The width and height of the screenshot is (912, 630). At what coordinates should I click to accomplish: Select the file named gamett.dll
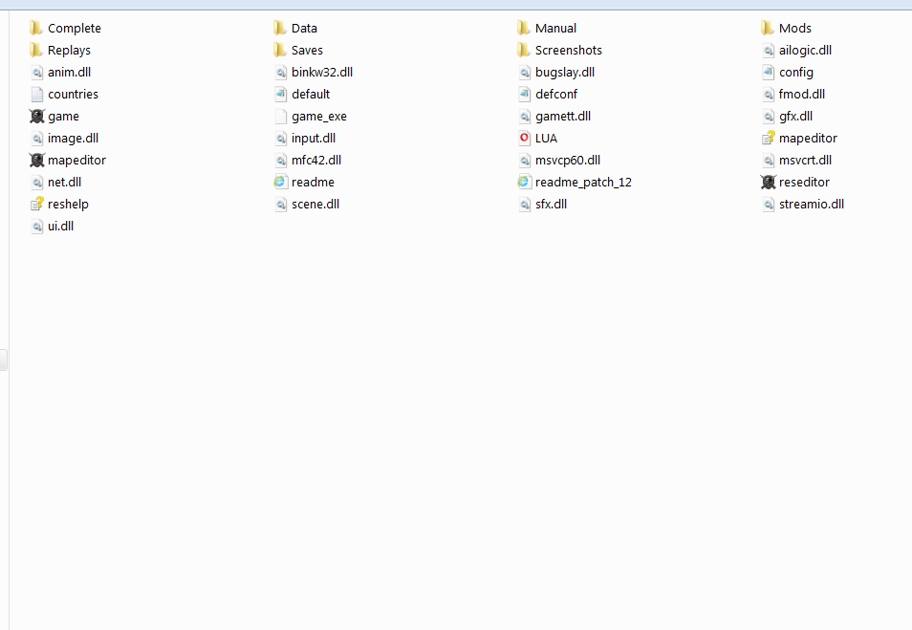554,117
